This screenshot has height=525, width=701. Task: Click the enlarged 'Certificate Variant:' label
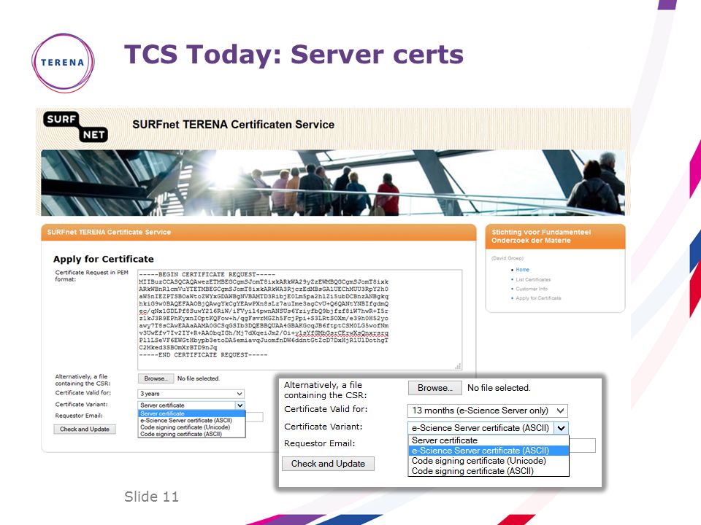[x=323, y=427]
